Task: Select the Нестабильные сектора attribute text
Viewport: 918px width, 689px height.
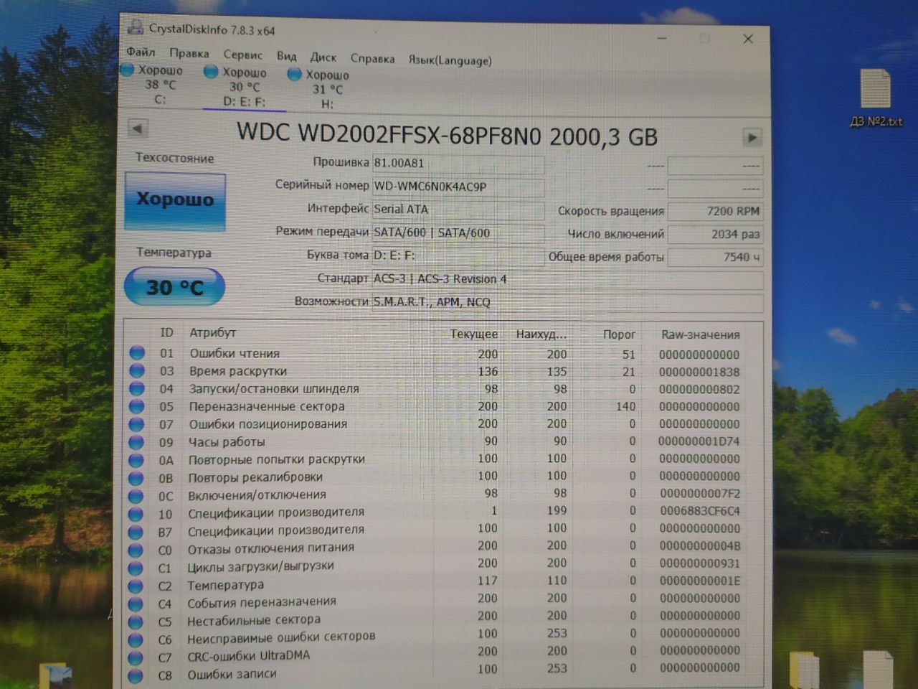Action: [254, 619]
